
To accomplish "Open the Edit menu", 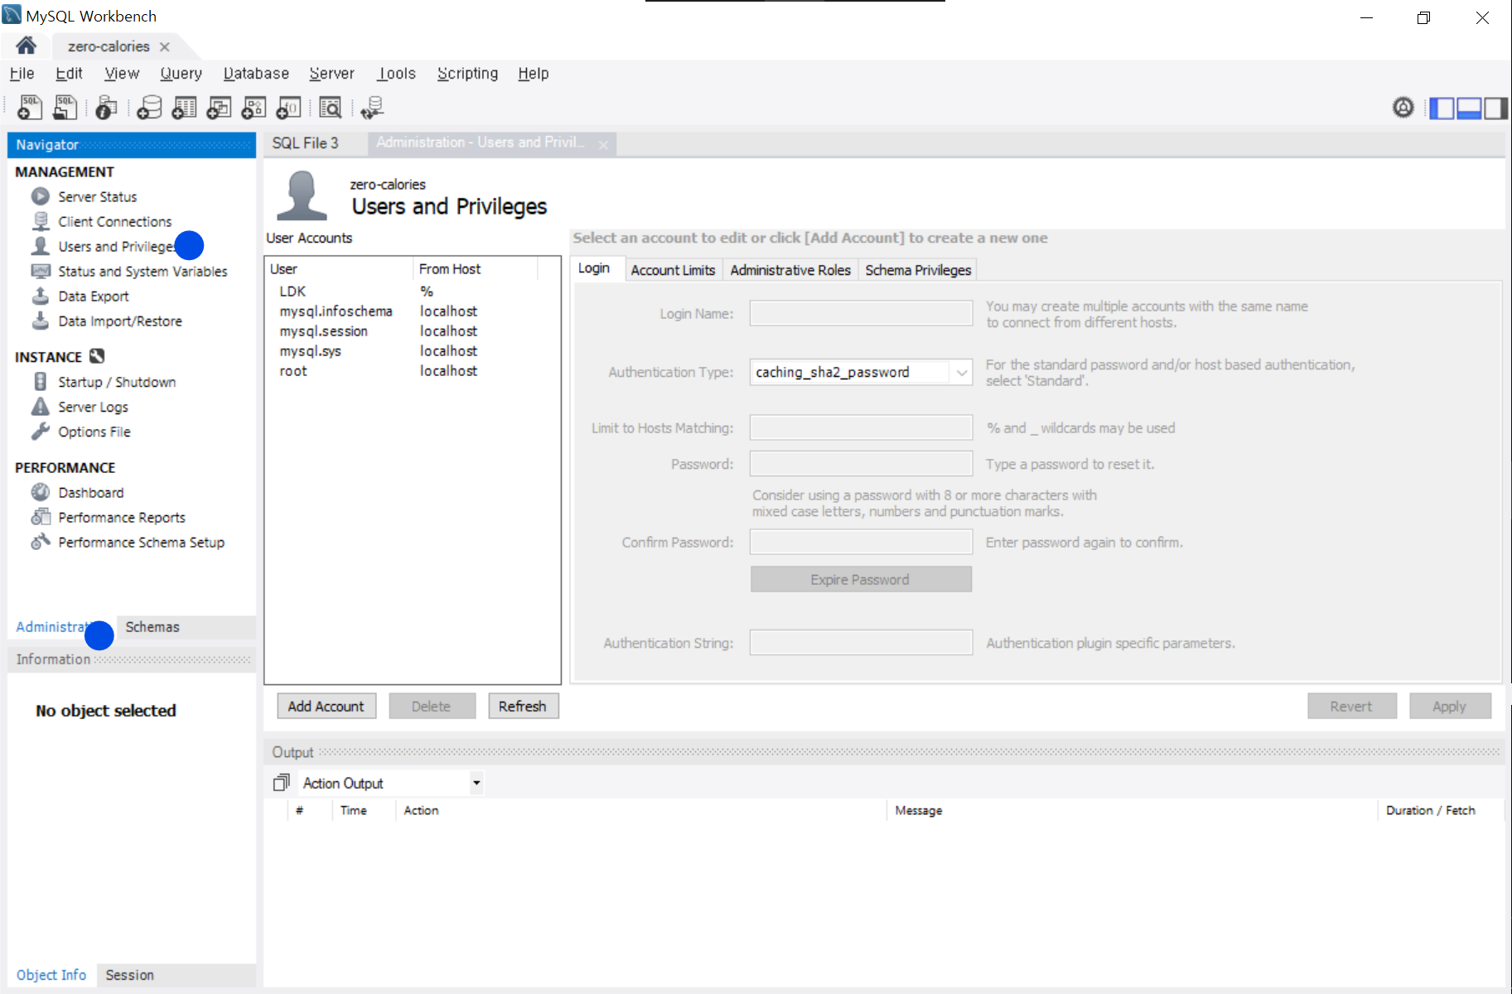I will point(69,74).
